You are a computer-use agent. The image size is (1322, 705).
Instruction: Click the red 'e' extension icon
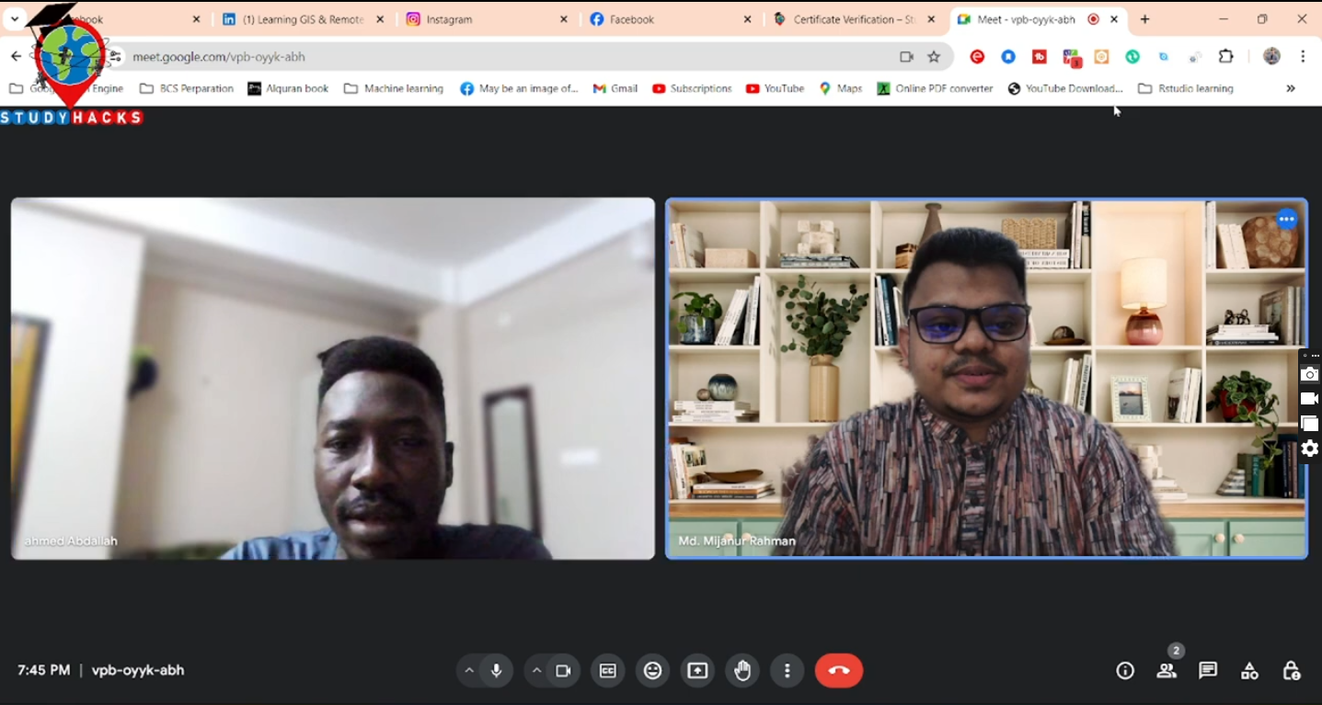click(978, 57)
